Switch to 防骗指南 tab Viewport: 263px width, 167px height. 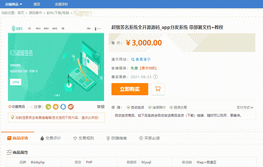(117, 138)
